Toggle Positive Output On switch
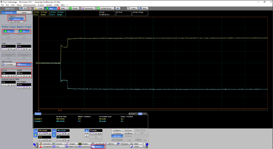The height and width of the screenshot is (149, 273). [8, 31]
